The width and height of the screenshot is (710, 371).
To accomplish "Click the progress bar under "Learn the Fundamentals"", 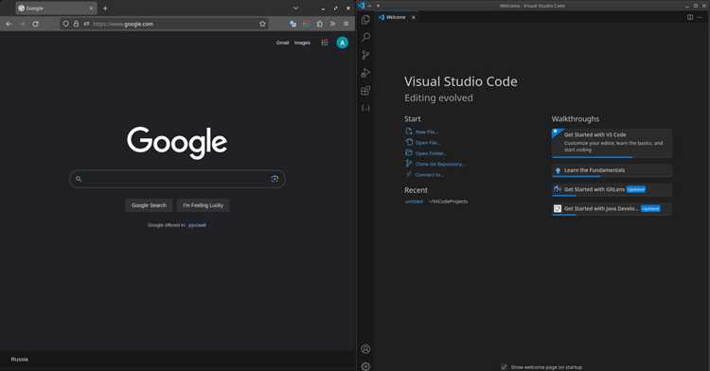I will pyautogui.click(x=612, y=176).
